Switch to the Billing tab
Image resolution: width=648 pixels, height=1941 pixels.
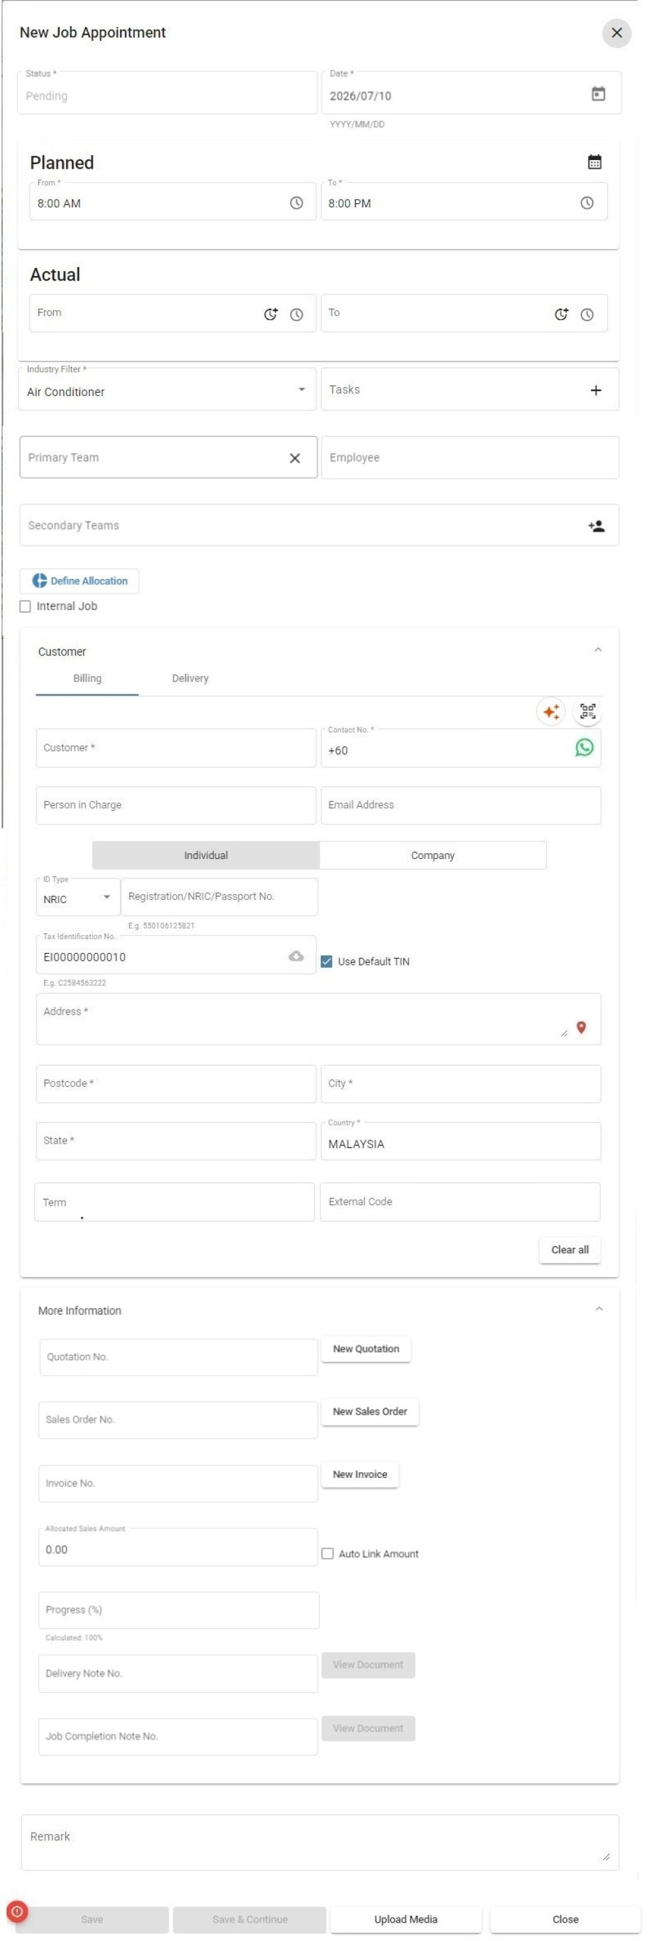point(87,679)
